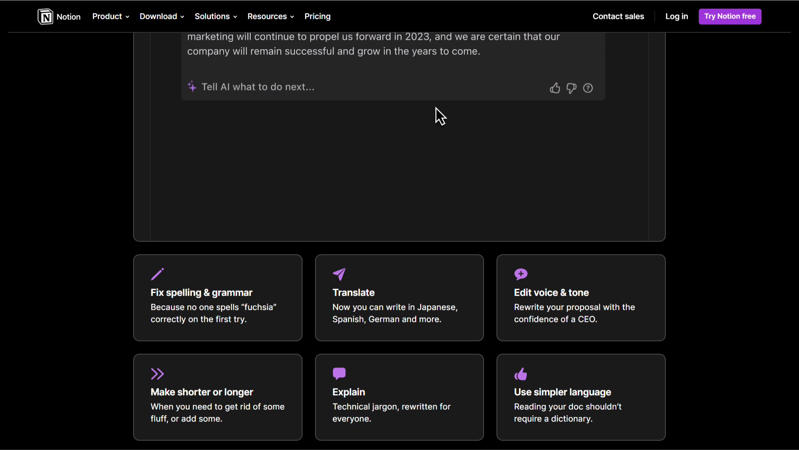The height and width of the screenshot is (450, 799).
Task: Click the purple thumbs-up simpler language icon
Action: click(x=521, y=374)
